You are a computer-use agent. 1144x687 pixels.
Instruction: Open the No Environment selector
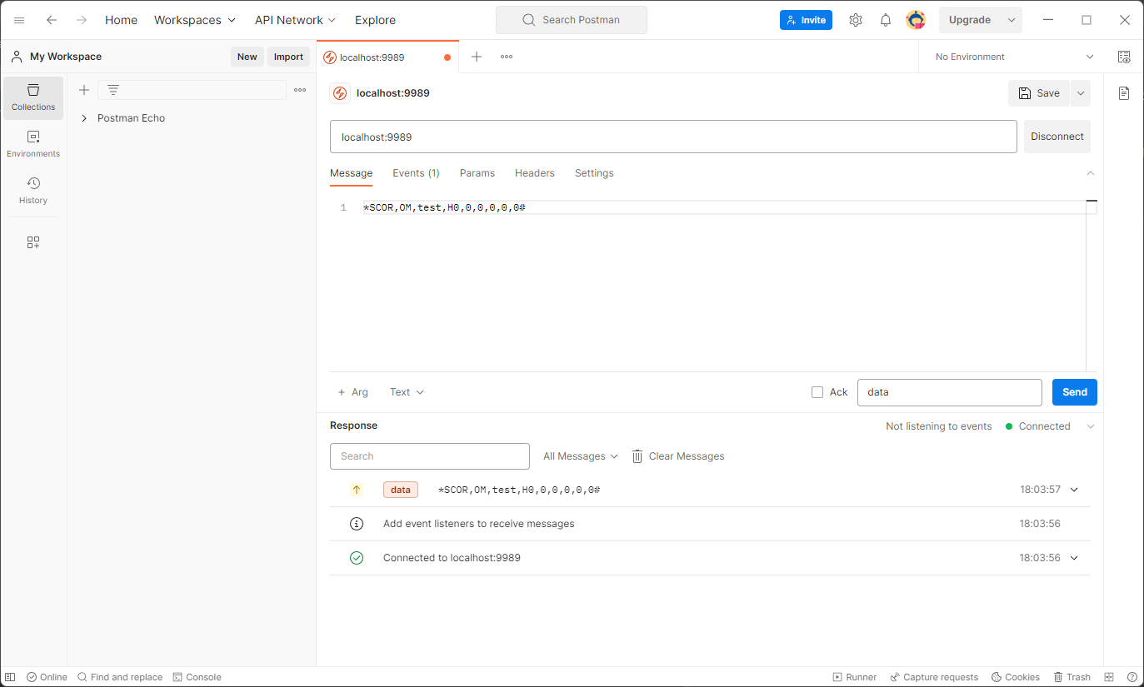(x=1014, y=57)
